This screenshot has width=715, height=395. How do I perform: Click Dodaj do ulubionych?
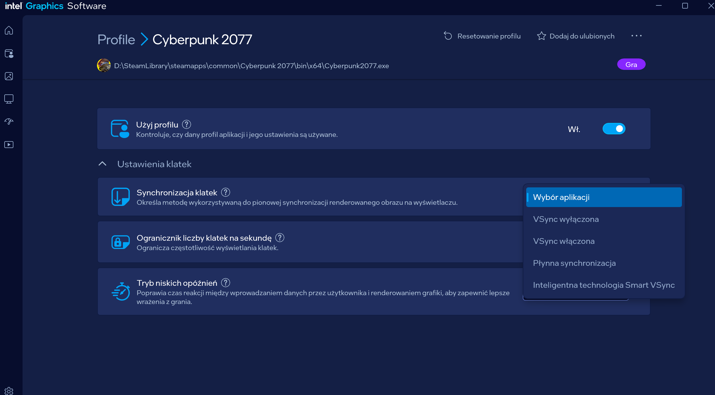(x=576, y=36)
